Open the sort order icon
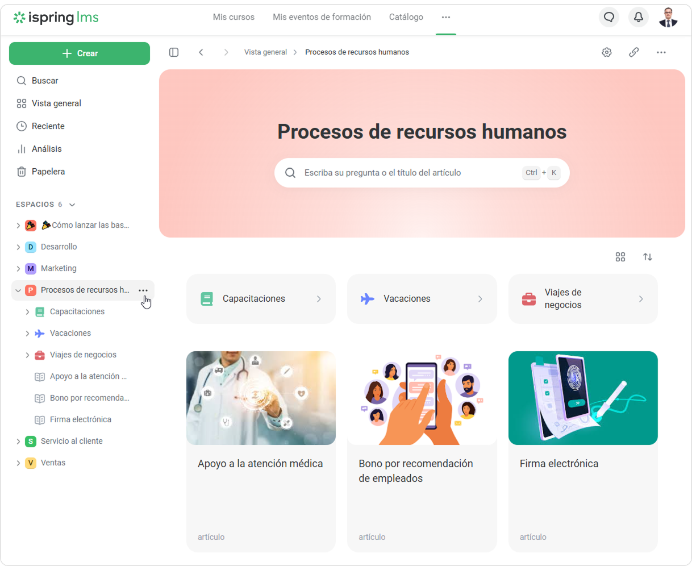The height and width of the screenshot is (566, 692). 648,257
